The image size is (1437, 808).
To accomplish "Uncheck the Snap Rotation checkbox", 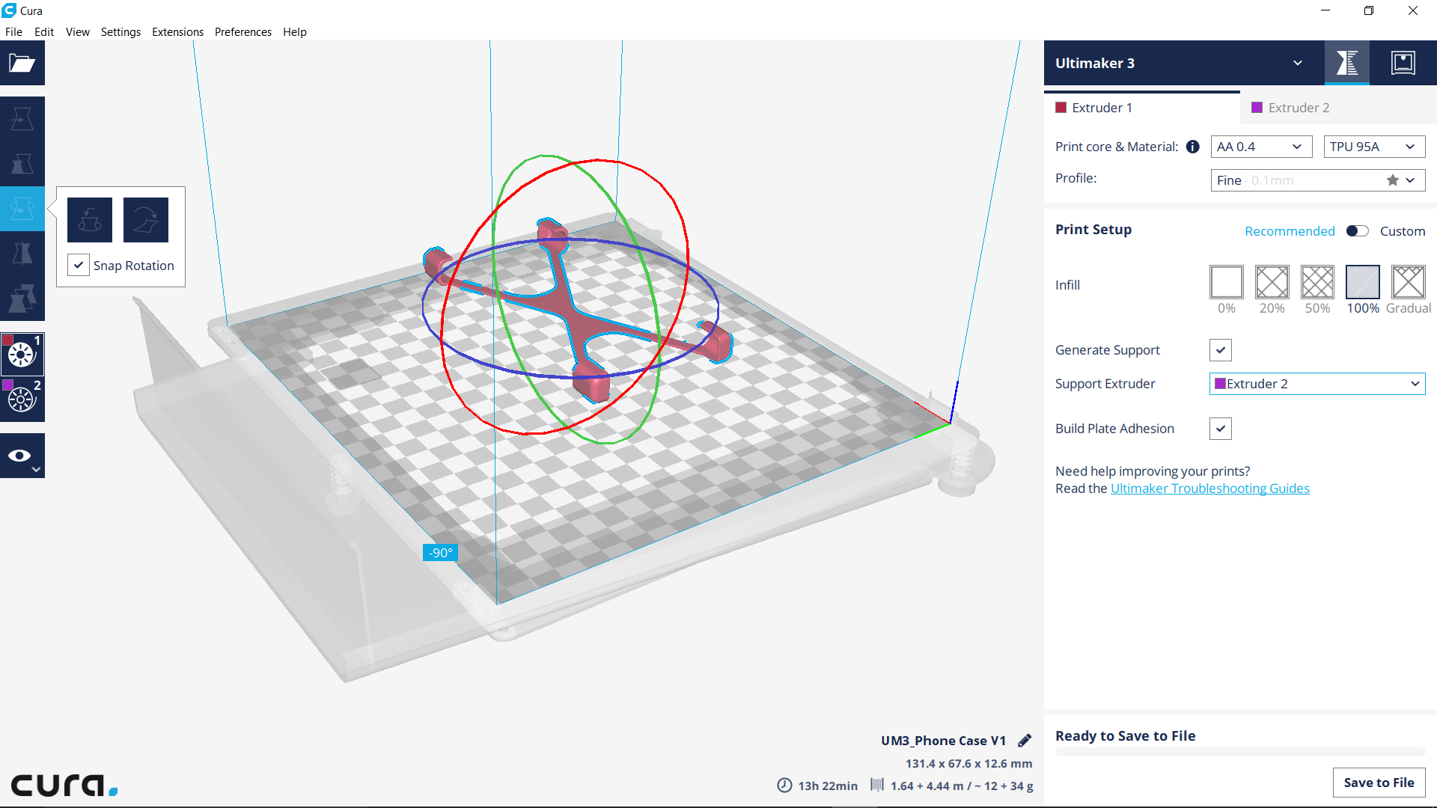I will coord(79,265).
